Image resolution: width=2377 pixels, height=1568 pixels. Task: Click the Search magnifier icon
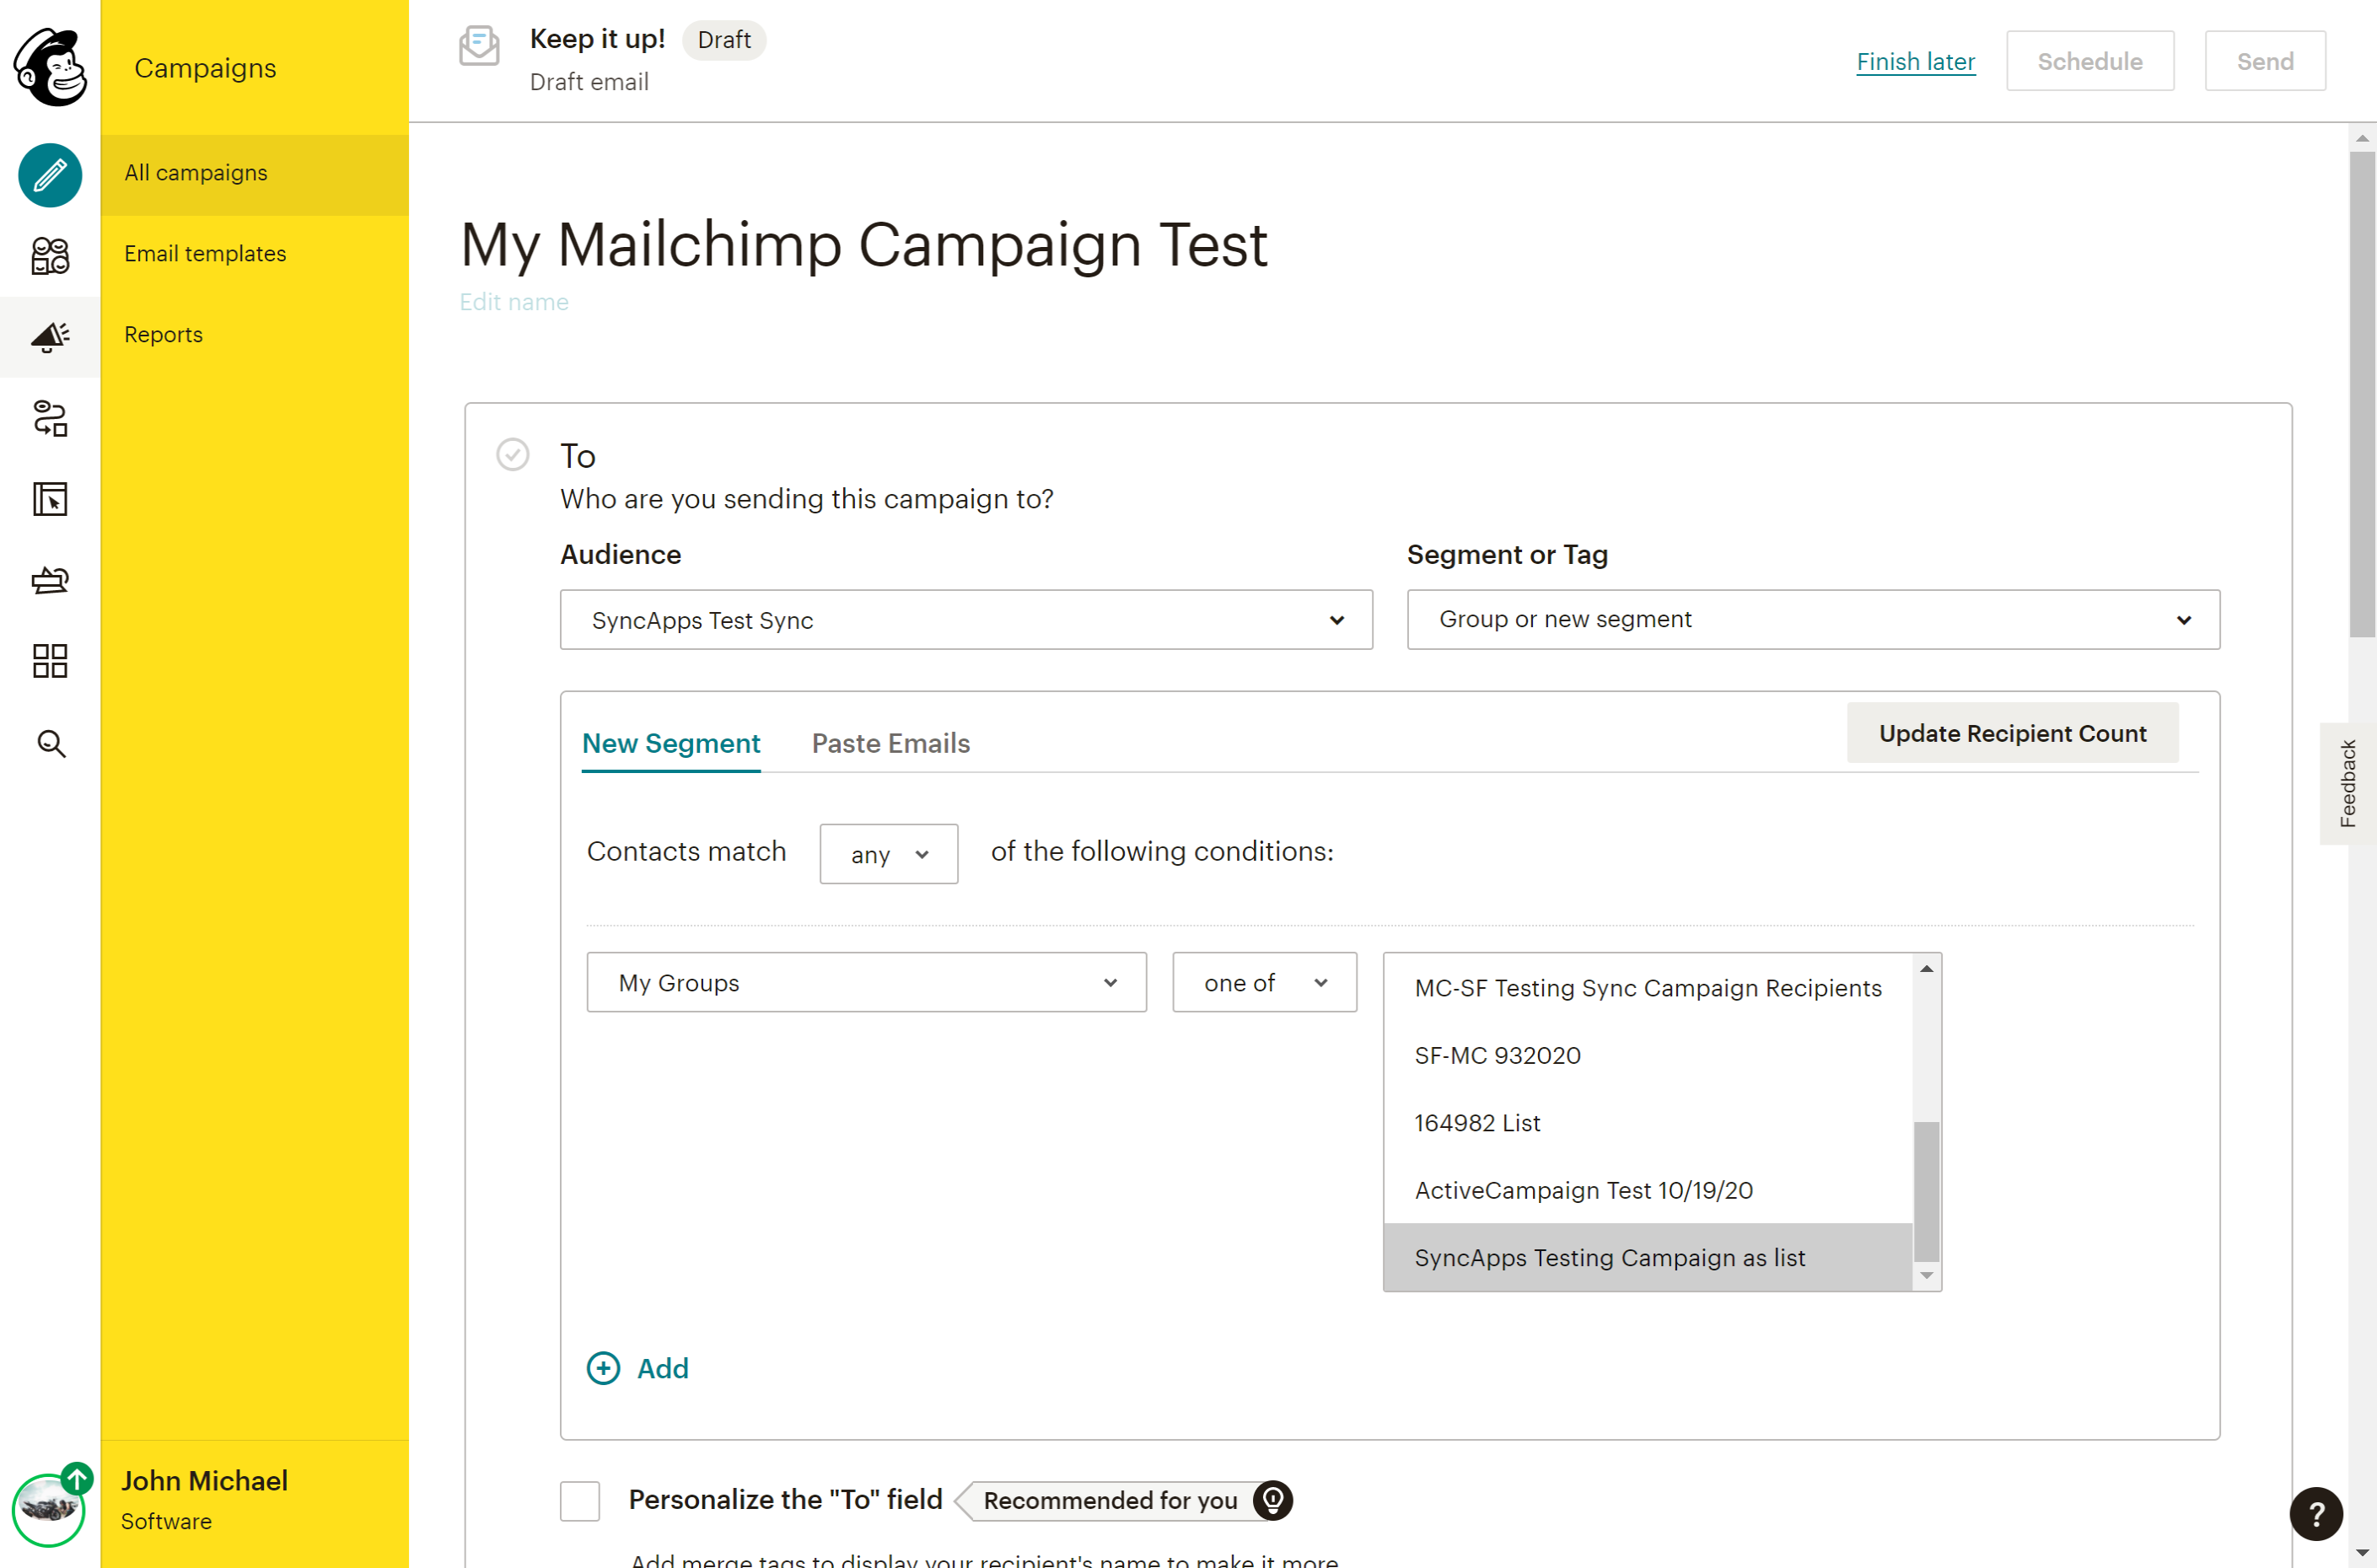(x=51, y=743)
